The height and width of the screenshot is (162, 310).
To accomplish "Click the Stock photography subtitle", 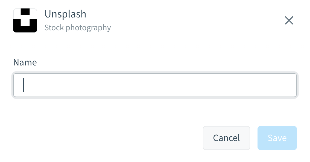I will [x=78, y=28].
